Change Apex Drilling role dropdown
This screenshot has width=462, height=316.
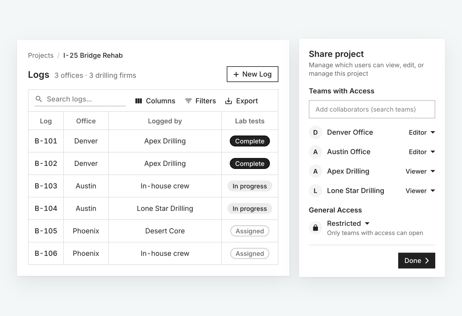click(420, 171)
